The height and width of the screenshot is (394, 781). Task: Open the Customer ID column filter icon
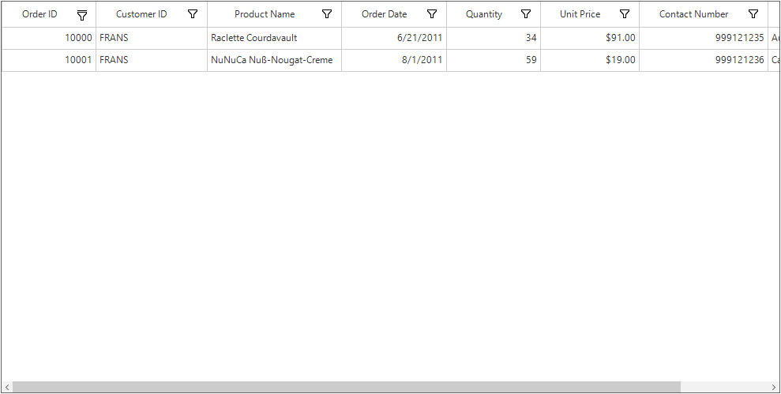pyautogui.click(x=193, y=14)
